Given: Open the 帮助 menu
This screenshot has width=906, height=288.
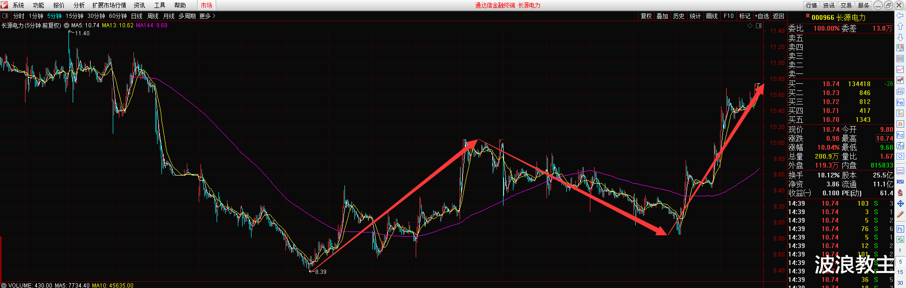Looking at the screenshot, I should 180,5.
